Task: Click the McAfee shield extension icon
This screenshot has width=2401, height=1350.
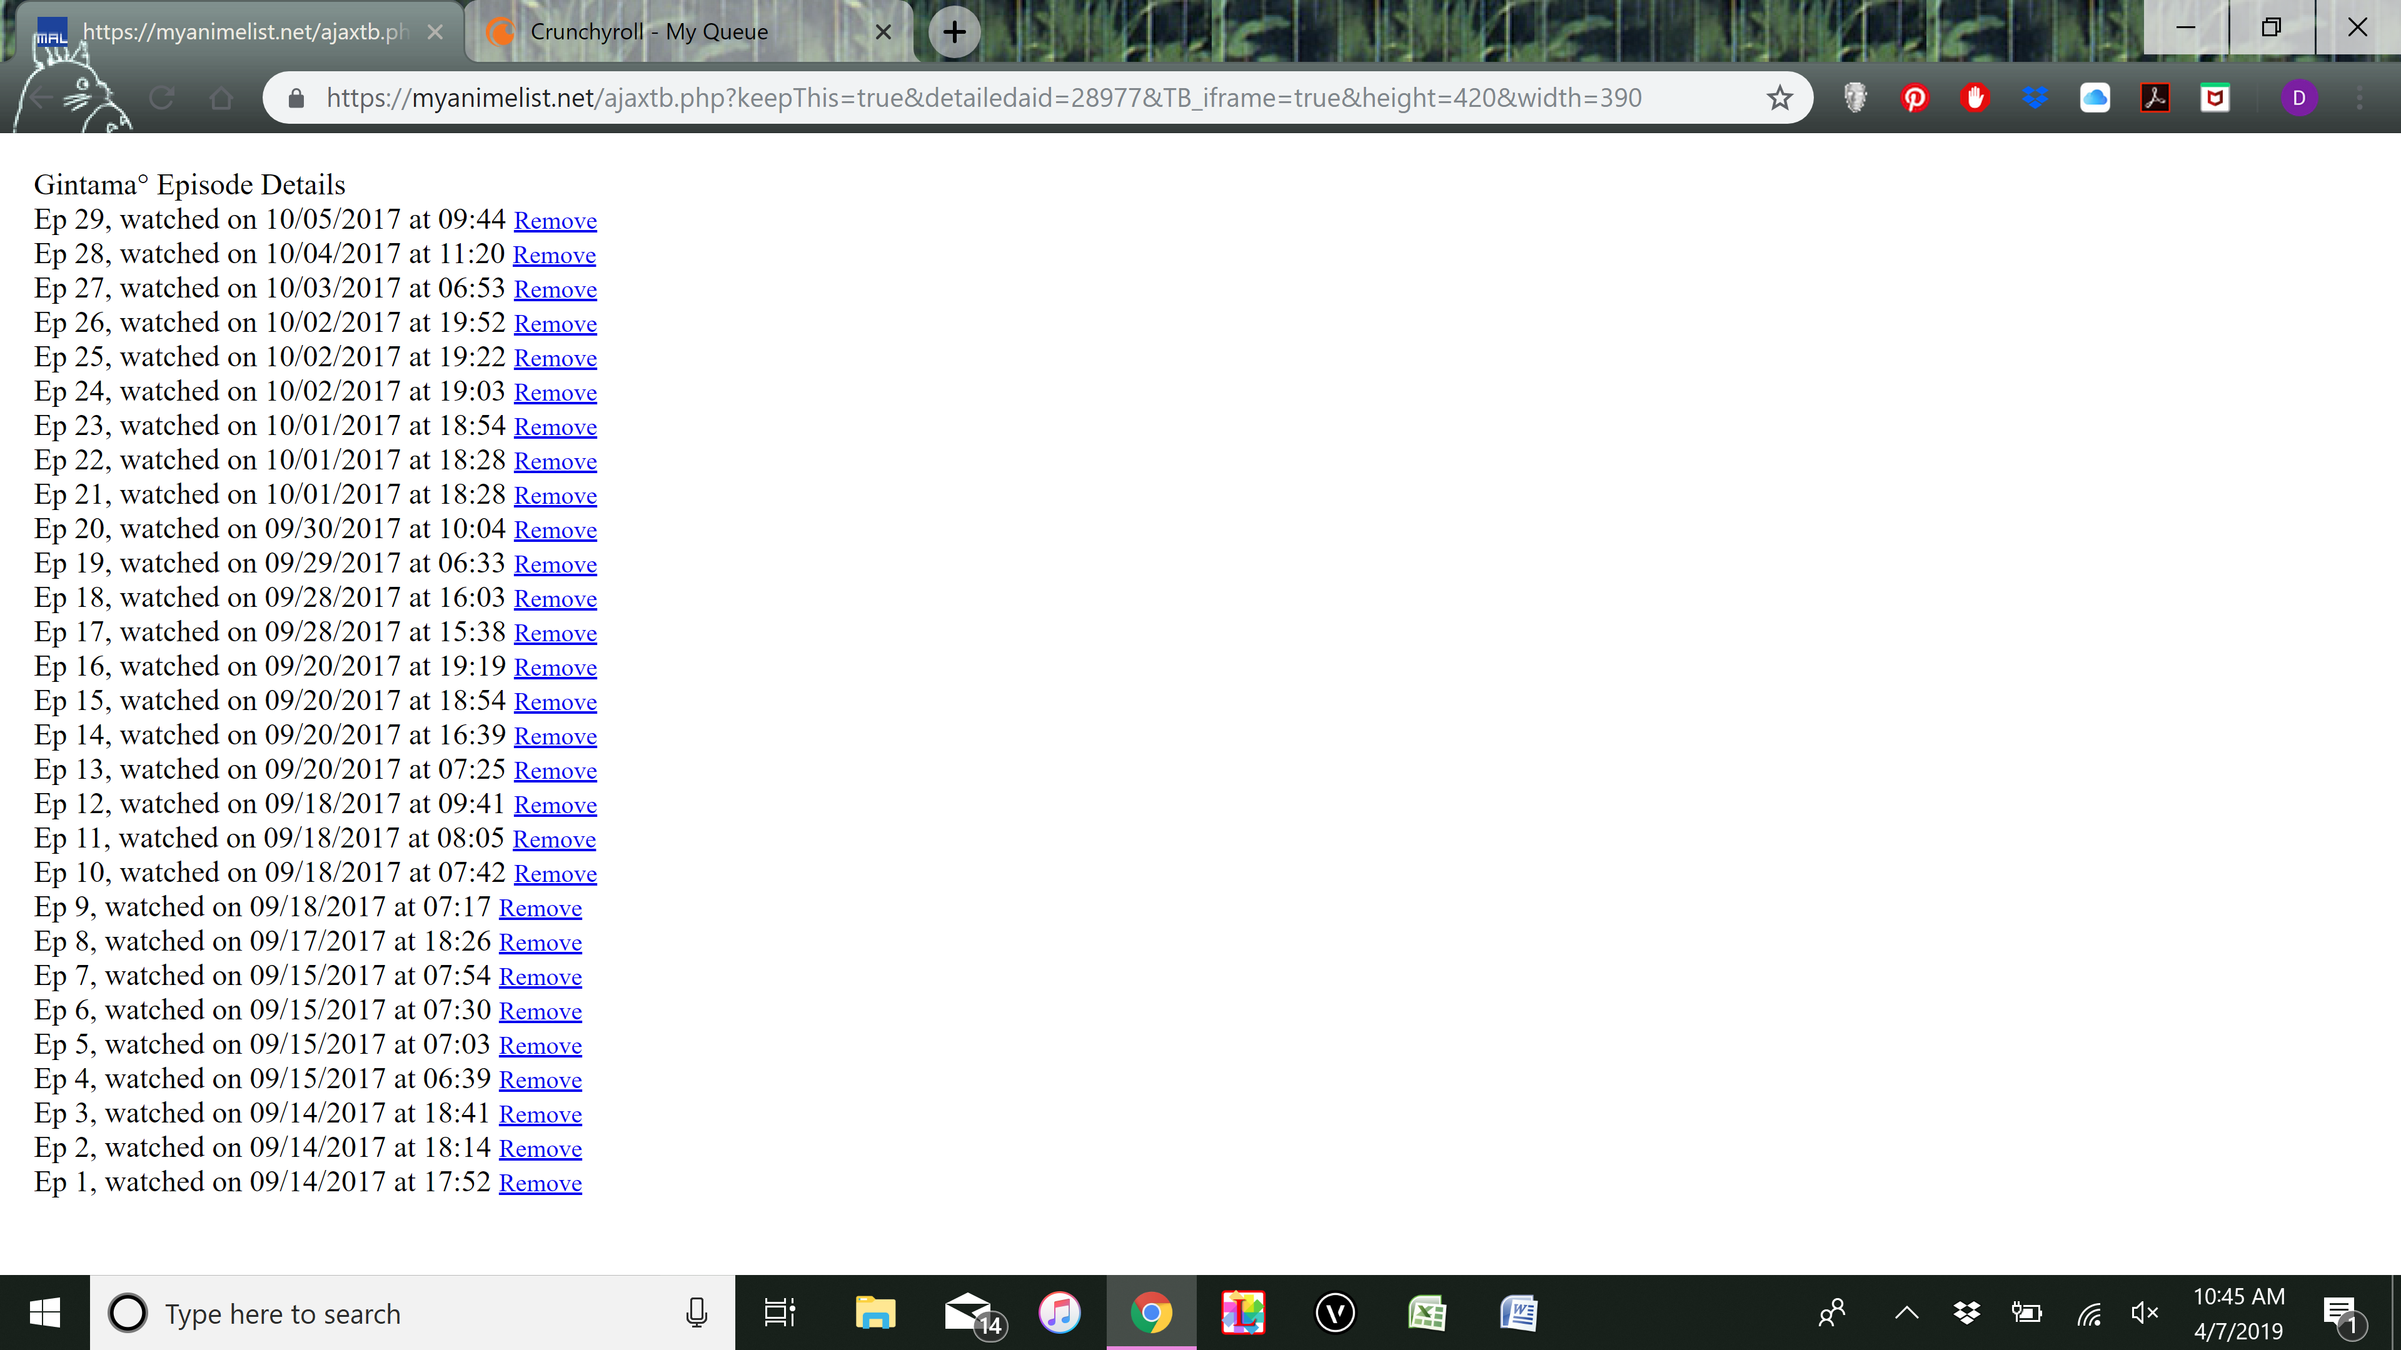Action: click(2215, 98)
